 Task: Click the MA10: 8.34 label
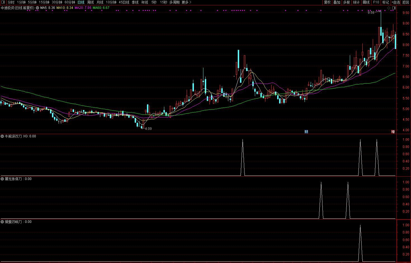[65, 8]
